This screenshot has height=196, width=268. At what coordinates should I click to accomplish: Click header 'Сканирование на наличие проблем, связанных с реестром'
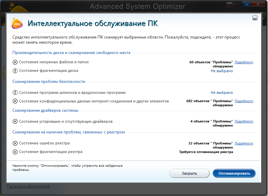pyautogui.click(x=69, y=132)
